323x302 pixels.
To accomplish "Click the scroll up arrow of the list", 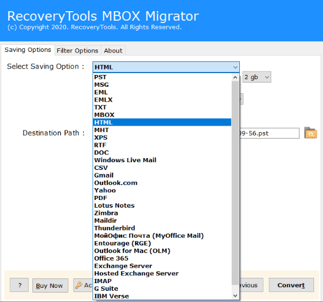I will pos(235,77).
